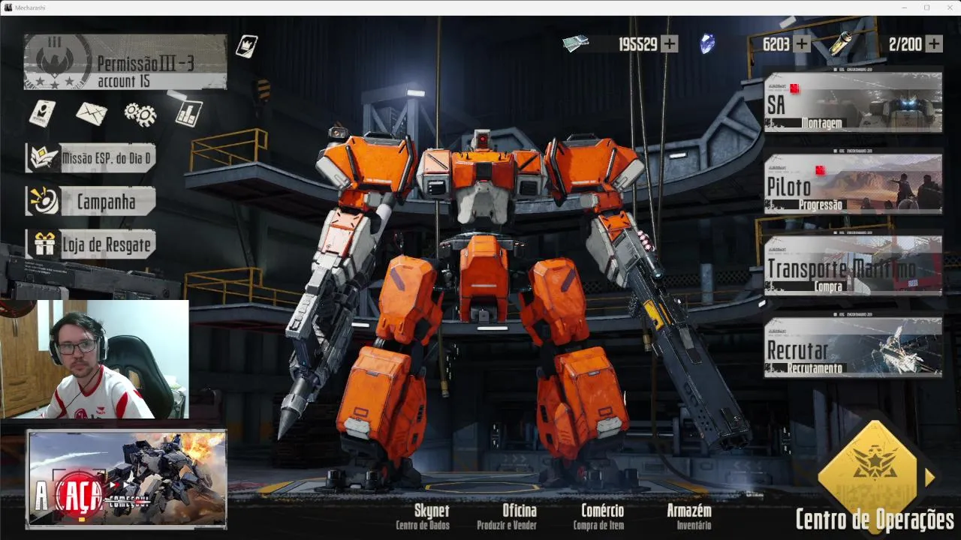Switch to Skynet Centro de Dados
This screenshot has width=961, height=540.
pyautogui.click(x=423, y=517)
